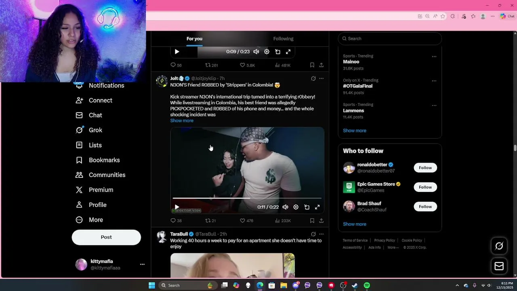517x291 pixels.
Task: Open options for the Lammens trend
Action: point(434,105)
